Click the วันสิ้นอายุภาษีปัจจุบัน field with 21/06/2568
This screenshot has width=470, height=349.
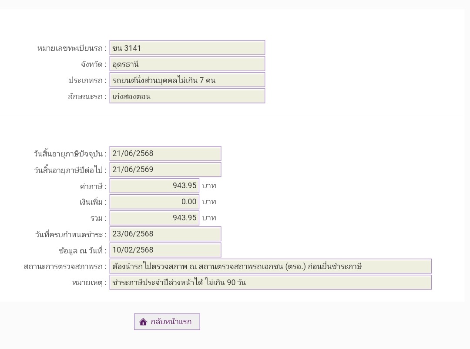pyautogui.click(x=165, y=153)
